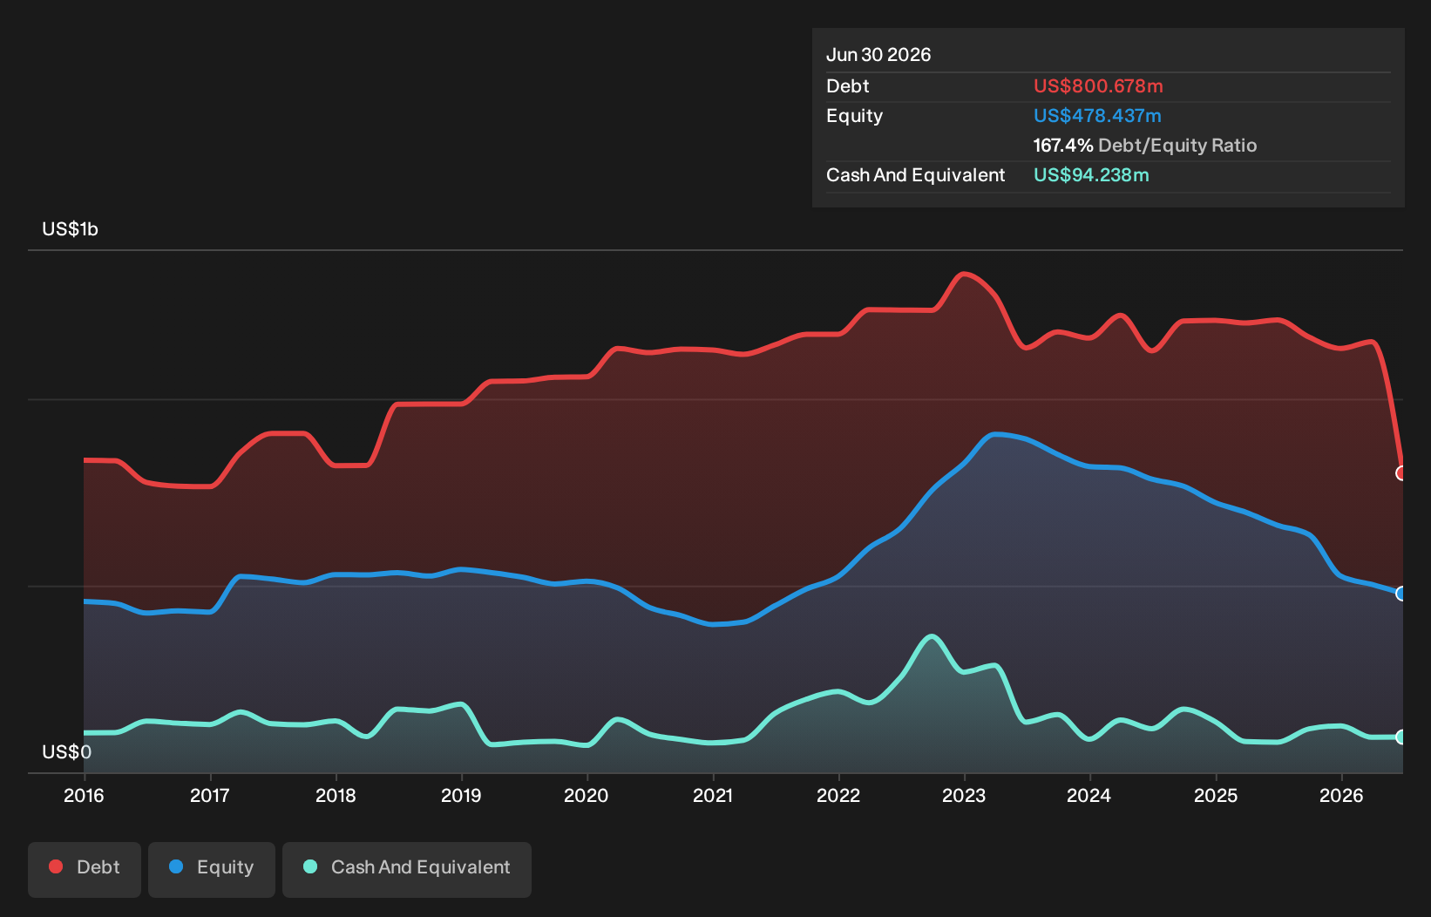This screenshot has width=1431, height=917.
Task: Click the US$0 y-axis label
Action: coord(67,752)
